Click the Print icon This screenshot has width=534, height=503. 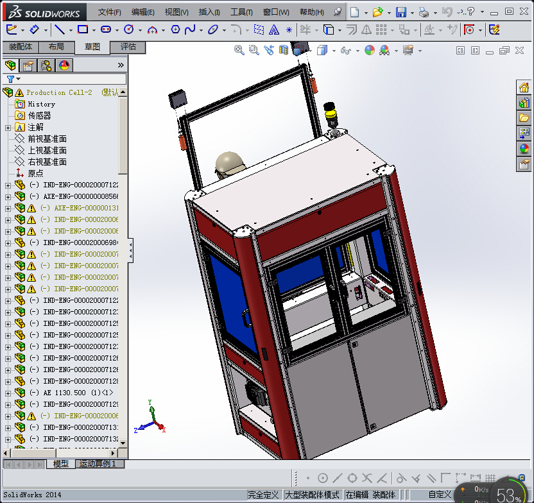pos(424,12)
